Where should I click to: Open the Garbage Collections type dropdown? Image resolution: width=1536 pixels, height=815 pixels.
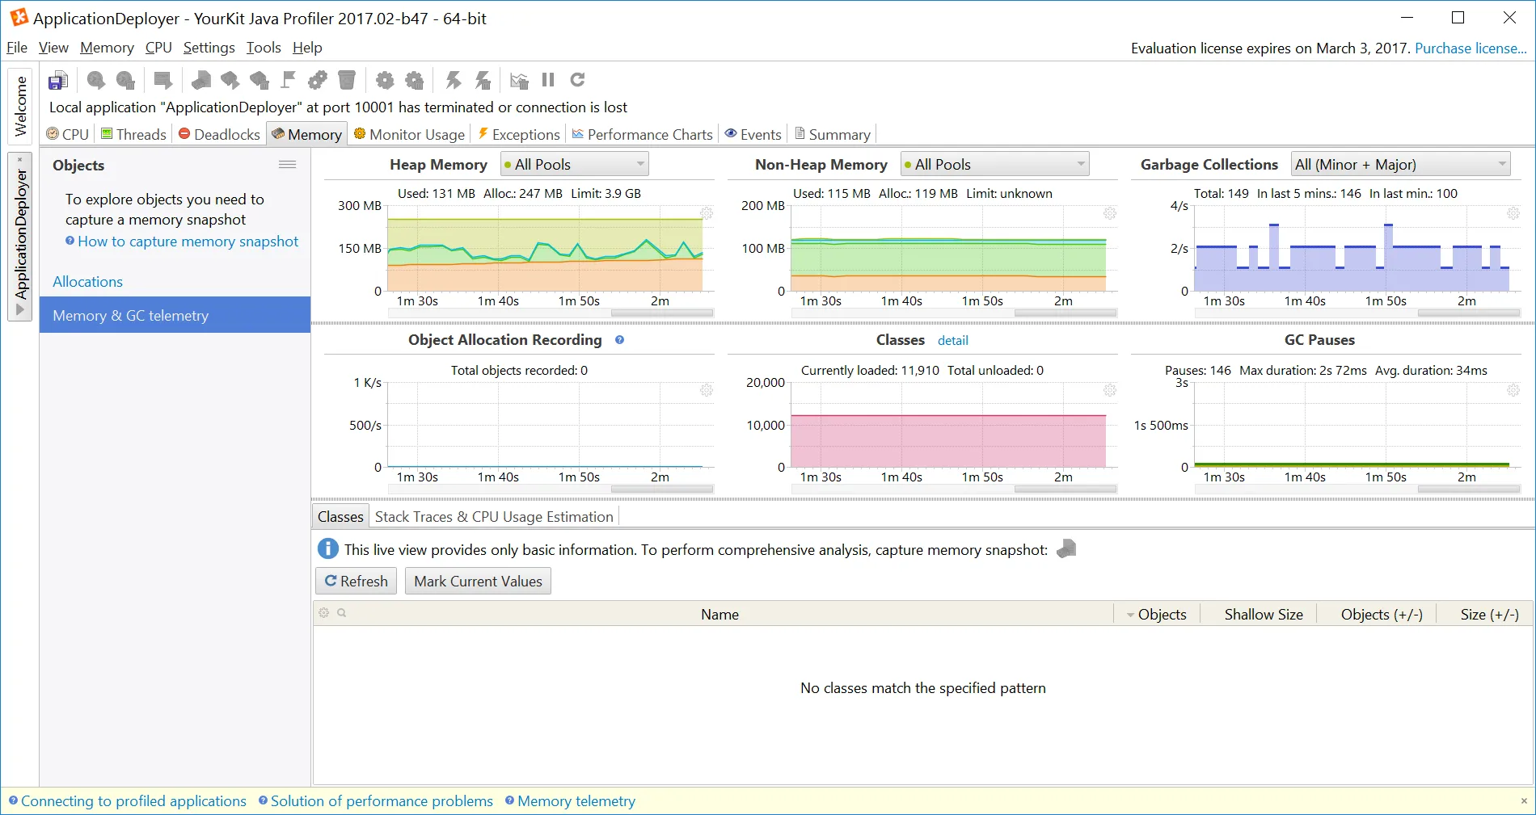(1401, 165)
